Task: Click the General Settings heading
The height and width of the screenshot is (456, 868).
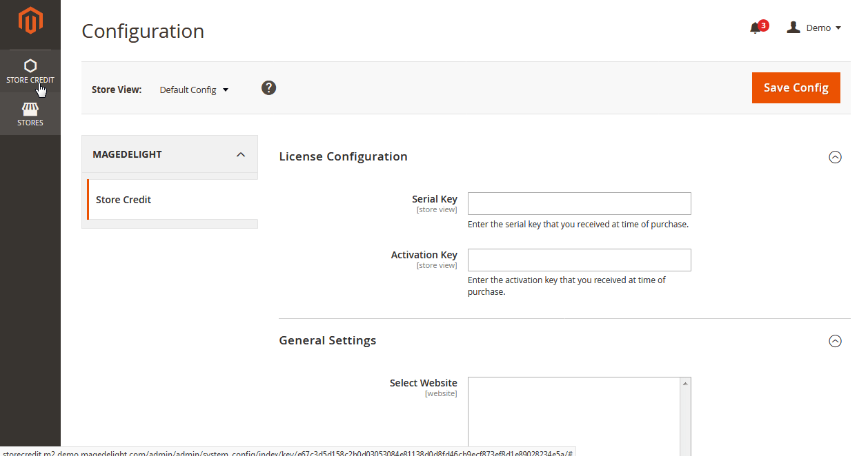Action: tap(328, 340)
